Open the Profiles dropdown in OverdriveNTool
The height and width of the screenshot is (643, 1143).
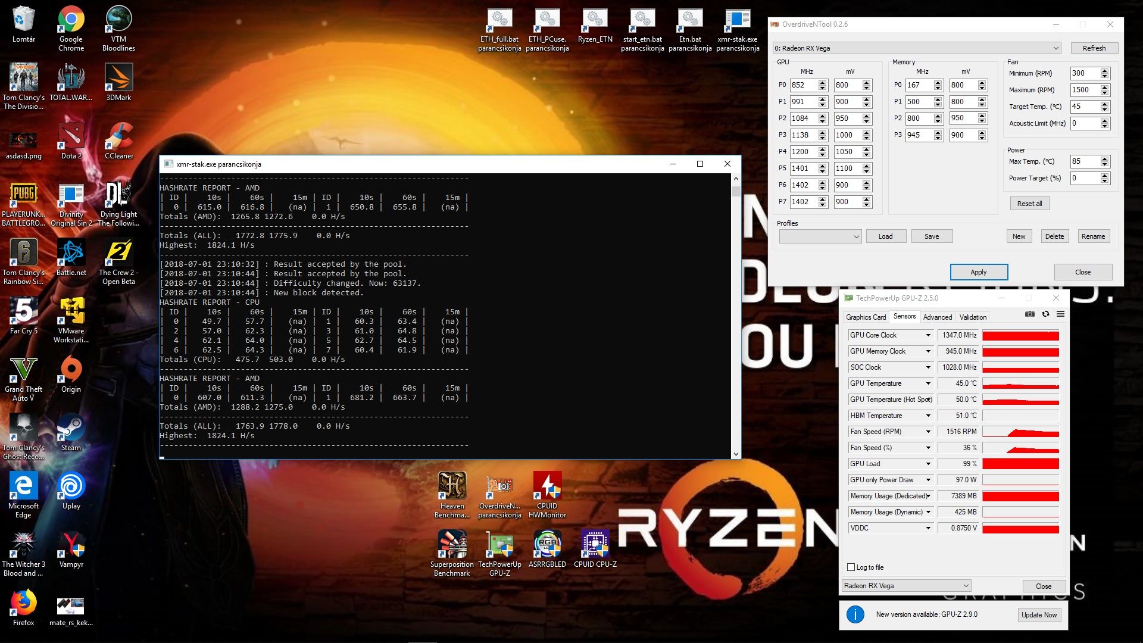click(820, 236)
